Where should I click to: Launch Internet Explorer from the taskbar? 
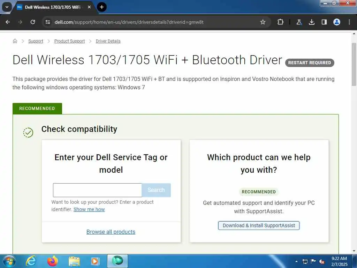coord(31,261)
